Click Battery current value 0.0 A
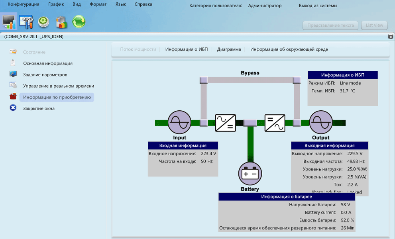395x239 pixels. 346,213
